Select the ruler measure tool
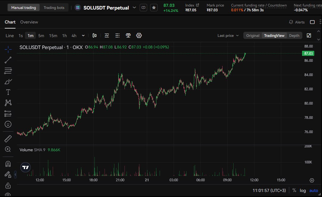 (x=8, y=139)
